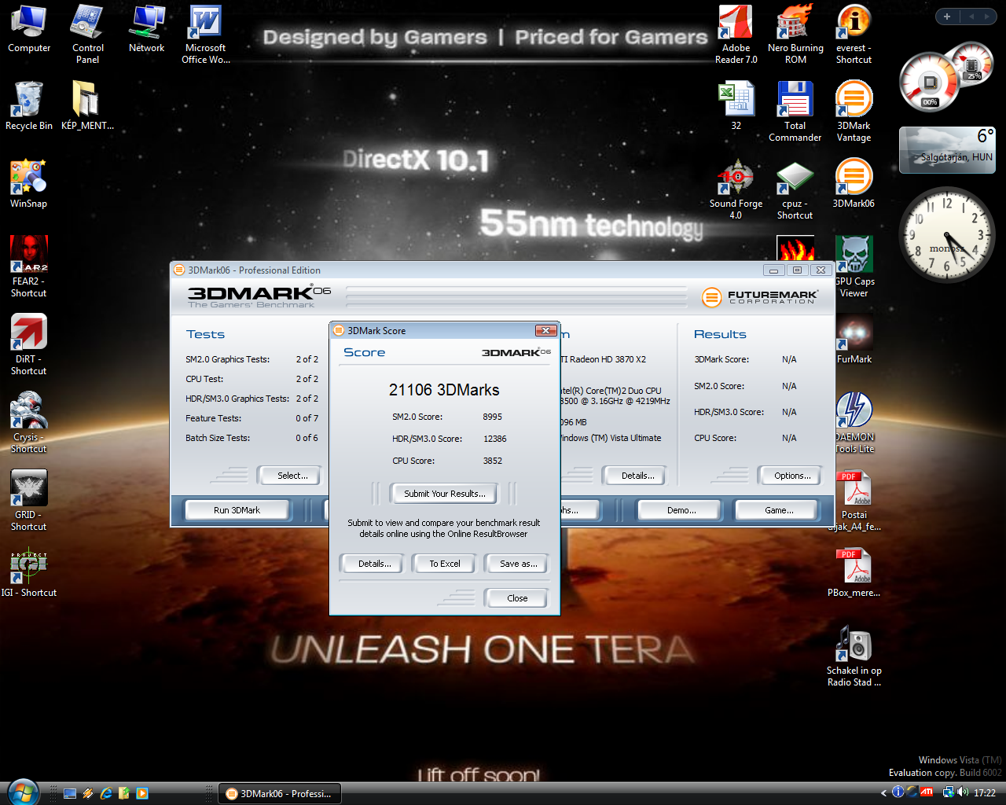Click volume speaker tray icon

963,792
